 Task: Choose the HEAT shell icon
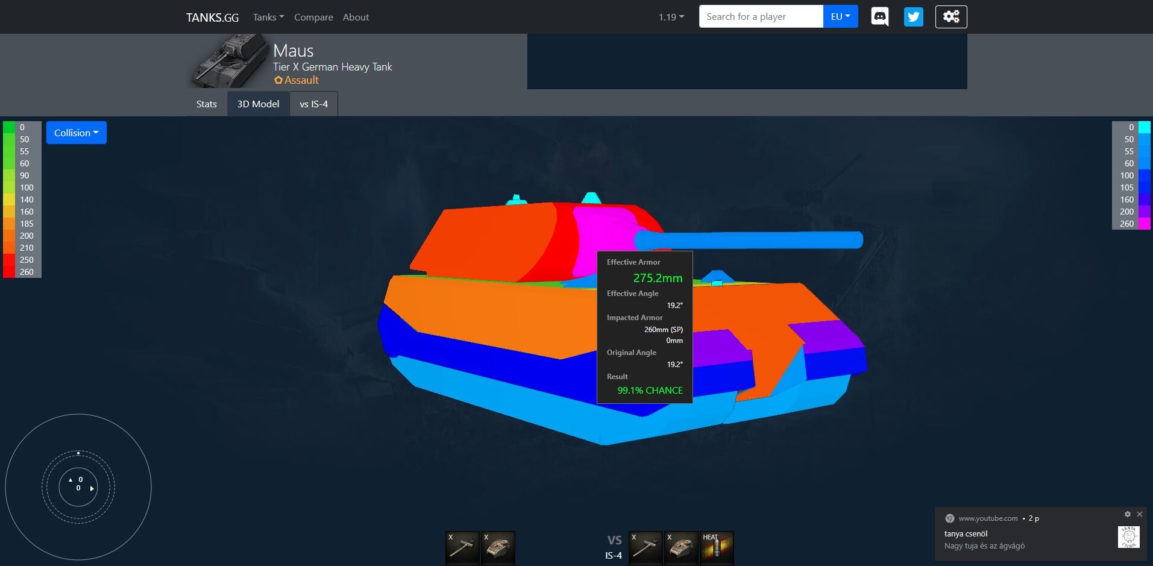click(x=717, y=548)
